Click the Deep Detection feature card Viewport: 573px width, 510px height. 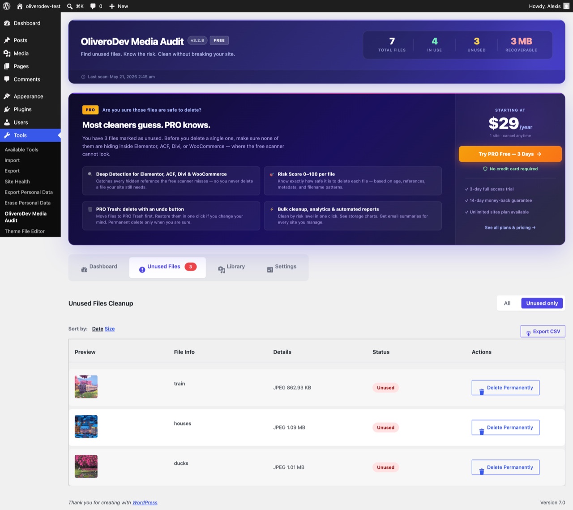click(171, 181)
